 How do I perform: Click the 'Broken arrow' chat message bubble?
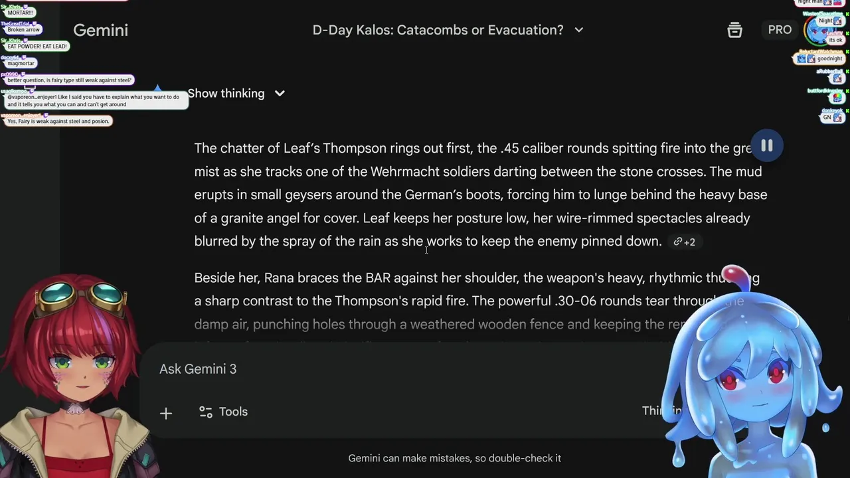click(x=24, y=30)
